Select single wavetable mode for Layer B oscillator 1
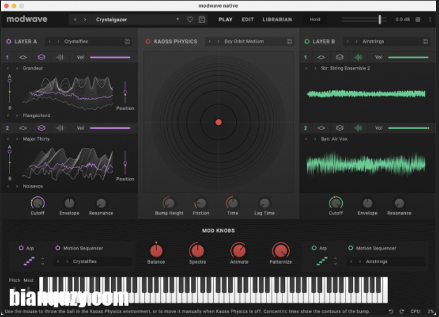The image size is (439, 317). (x=321, y=57)
